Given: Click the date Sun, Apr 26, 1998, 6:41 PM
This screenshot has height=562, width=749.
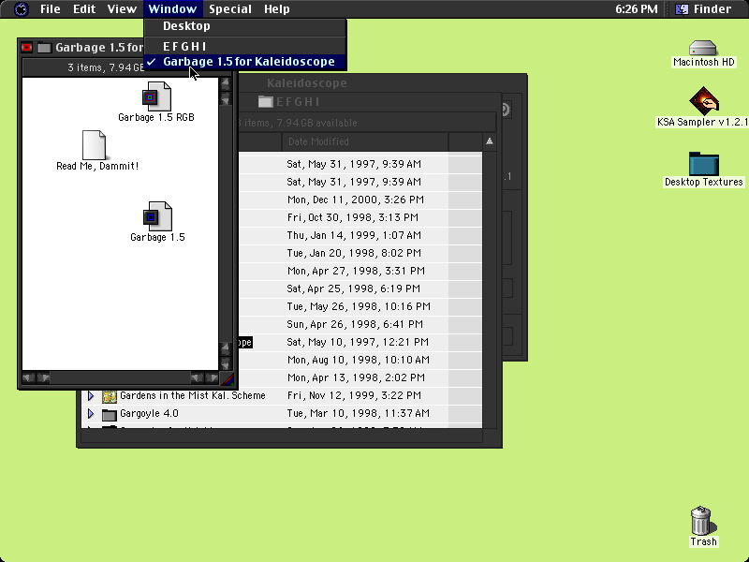Looking at the screenshot, I should (355, 324).
